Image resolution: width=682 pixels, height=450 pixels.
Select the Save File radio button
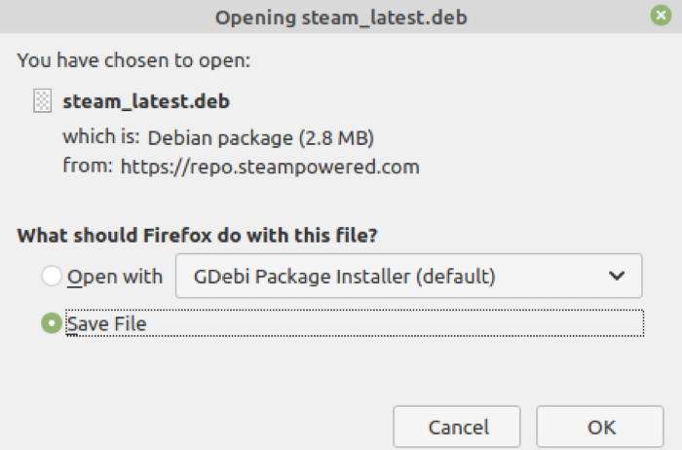coord(52,323)
